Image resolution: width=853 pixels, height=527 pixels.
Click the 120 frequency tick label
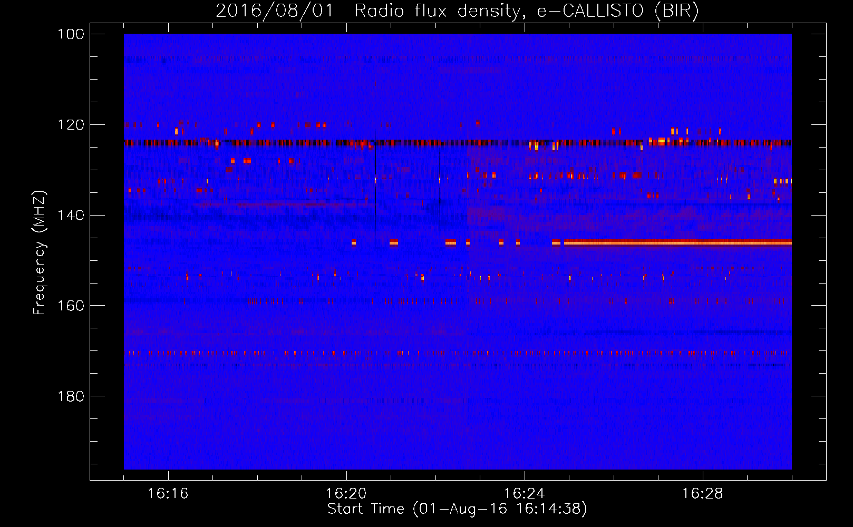[x=70, y=125]
